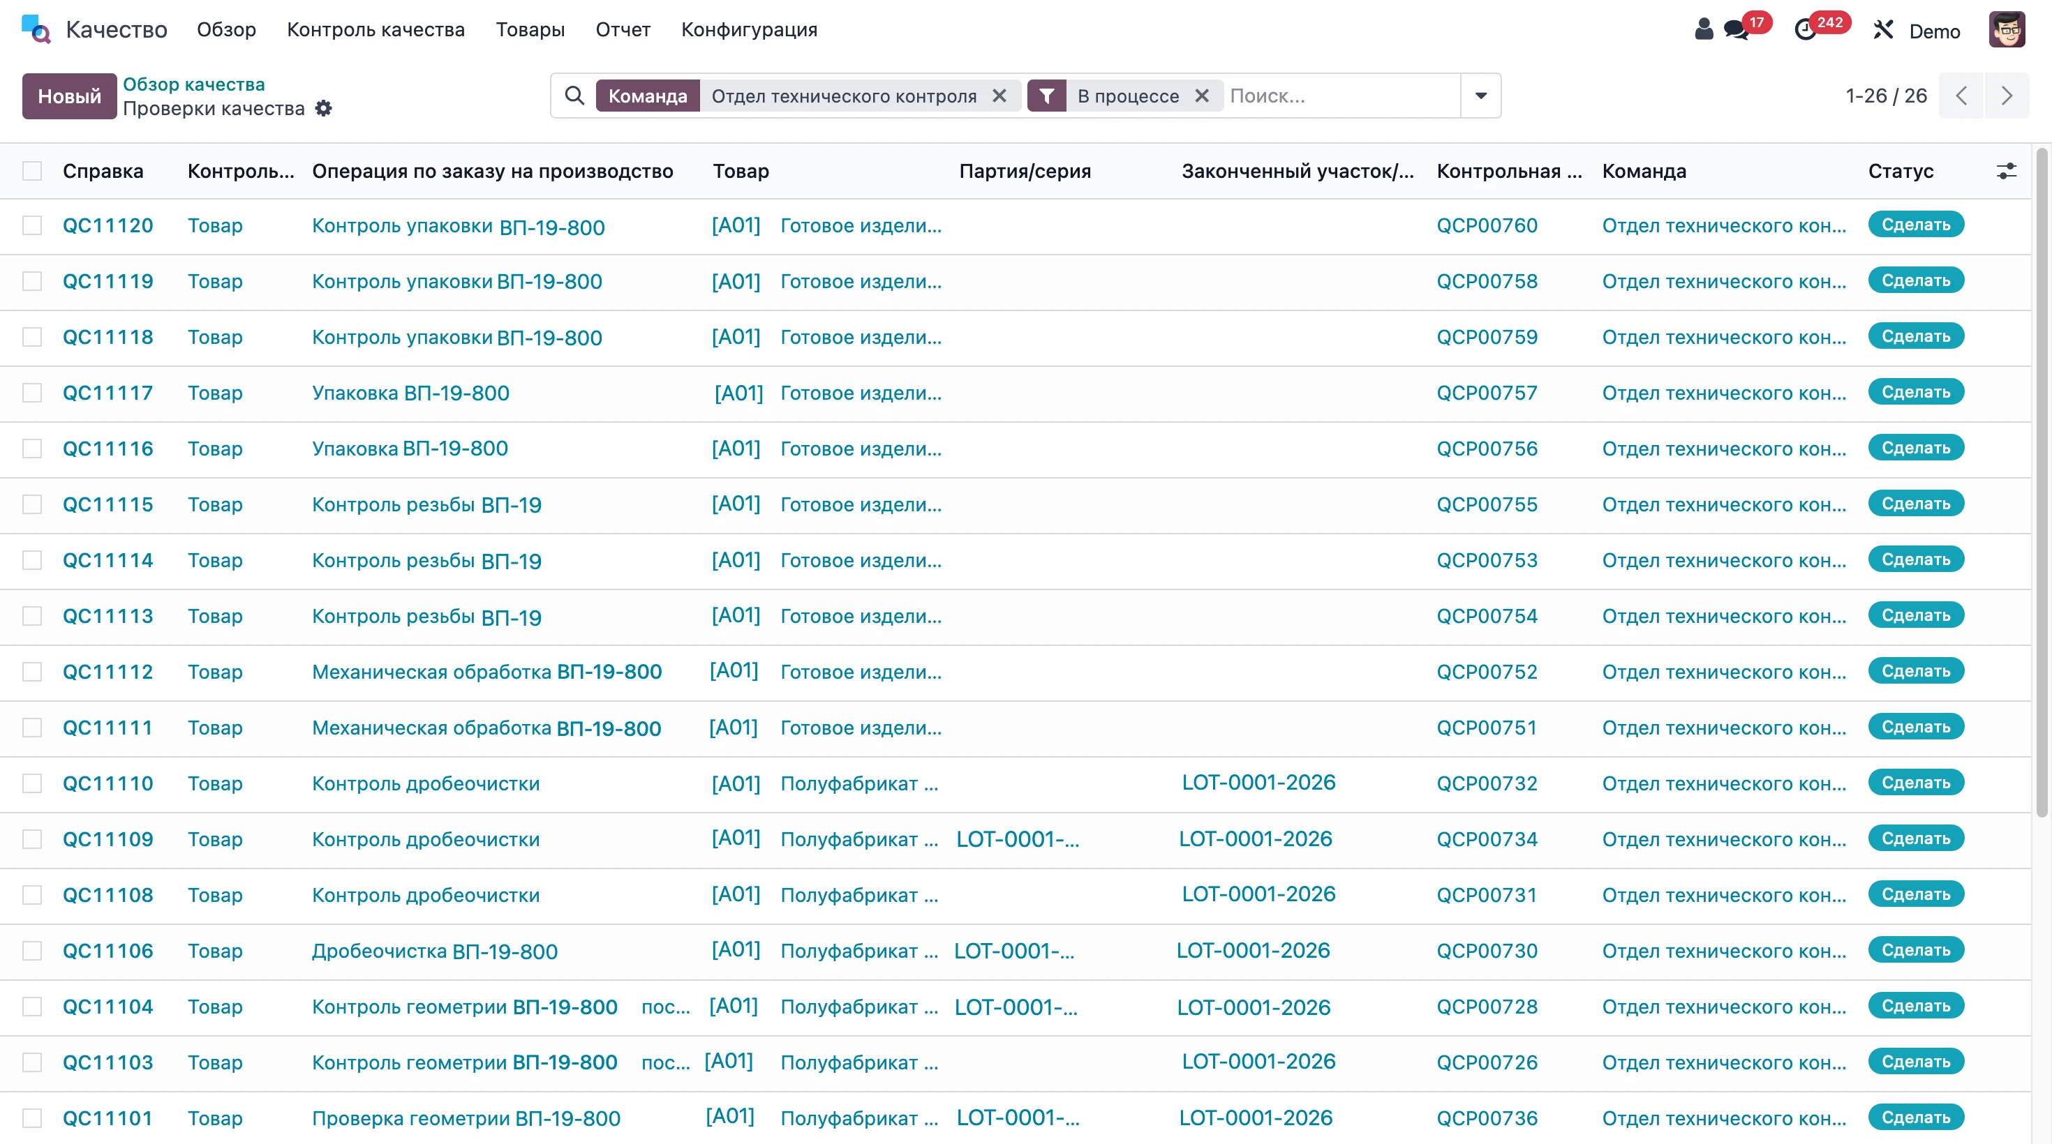This screenshot has height=1144, width=2052.
Task: Open the Quality app home icon
Action: click(36, 29)
